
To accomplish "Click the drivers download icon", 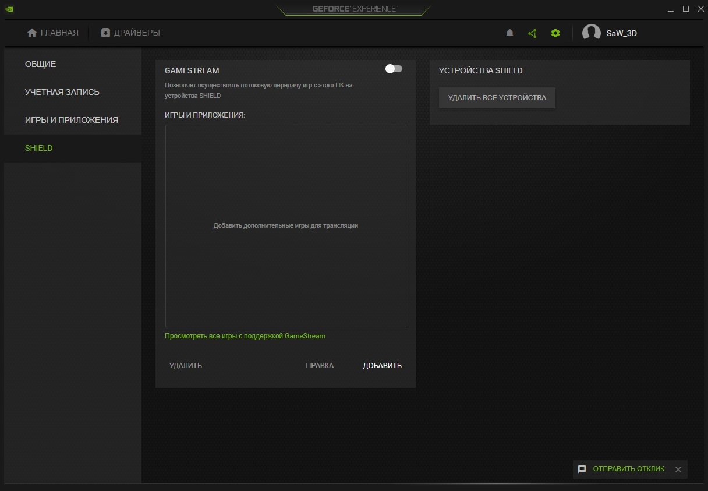I will [x=105, y=33].
